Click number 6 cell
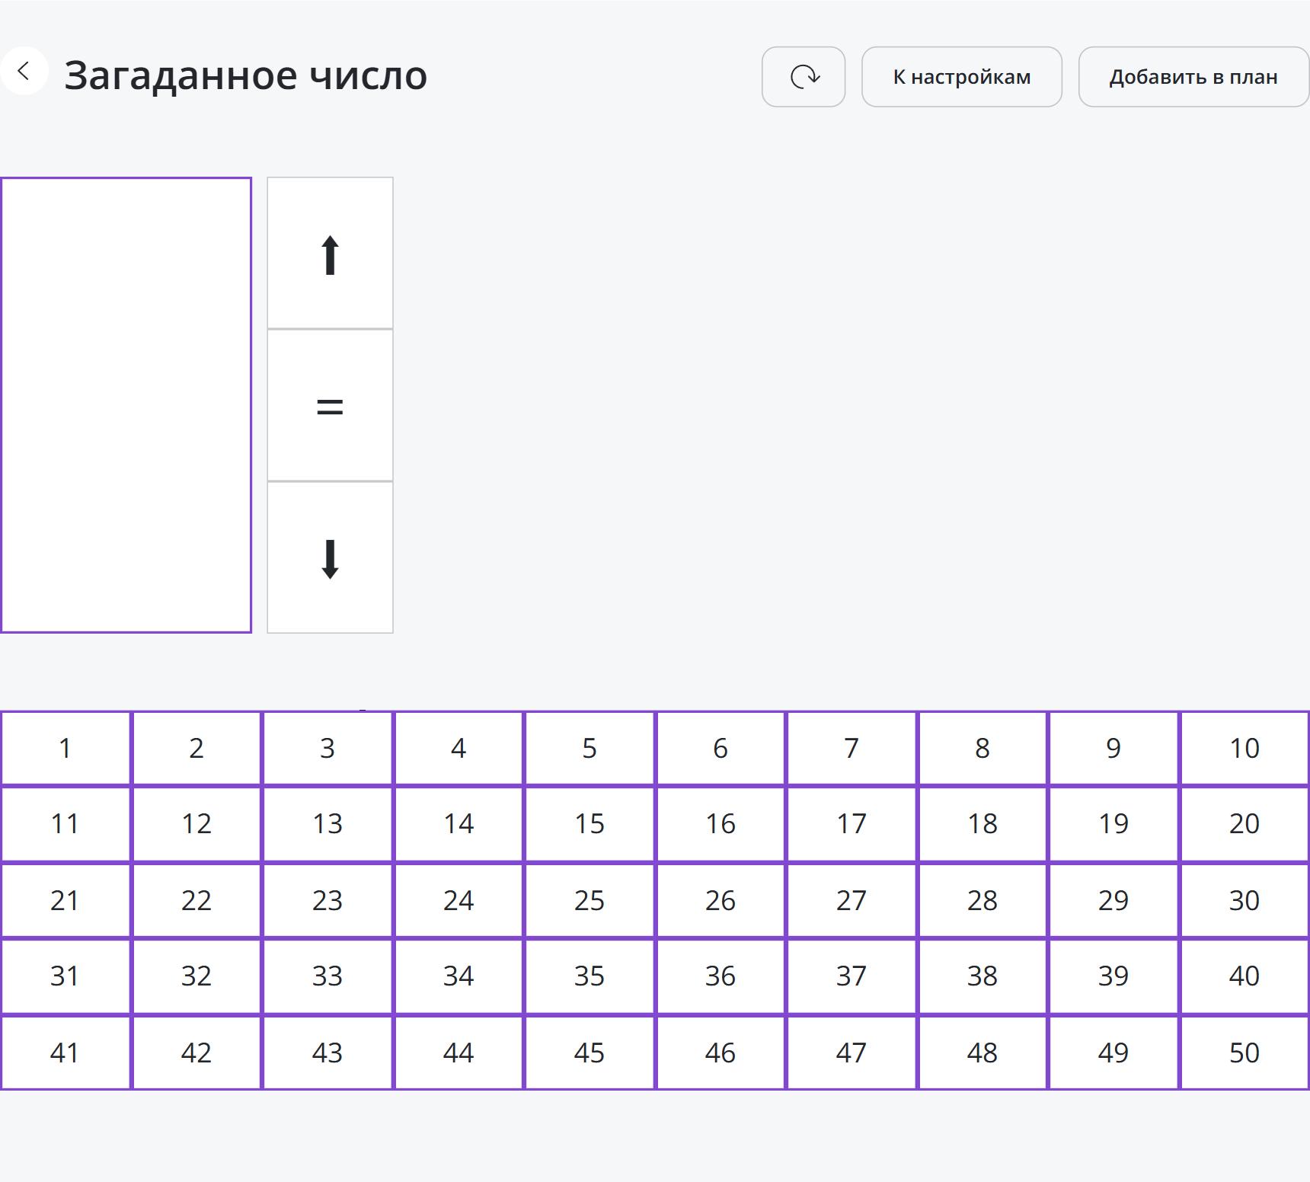The height and width of the screenshot is (1182, 1310). click(x=720, y=748)
